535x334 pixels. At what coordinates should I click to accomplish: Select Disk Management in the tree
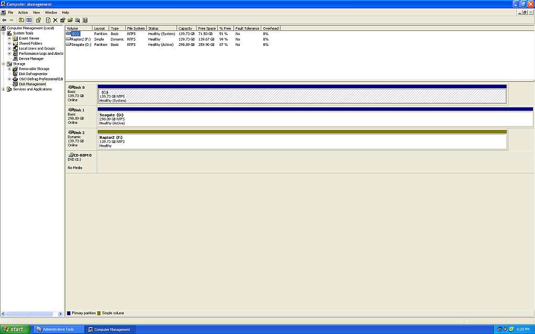point(32,84)
